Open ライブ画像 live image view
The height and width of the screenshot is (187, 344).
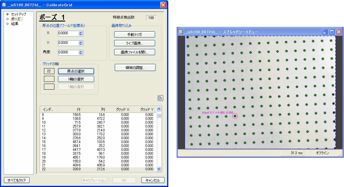(x=134, y=43)
